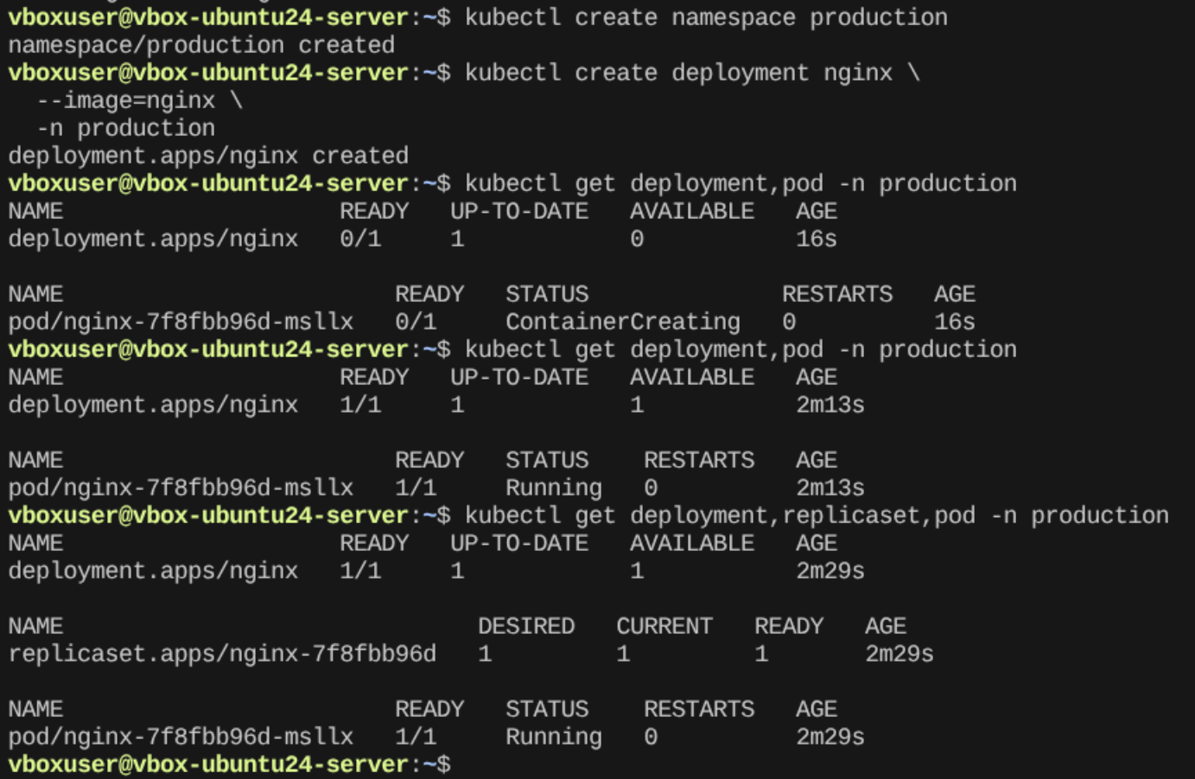Click the CURRENT column header

pos(664,626)
